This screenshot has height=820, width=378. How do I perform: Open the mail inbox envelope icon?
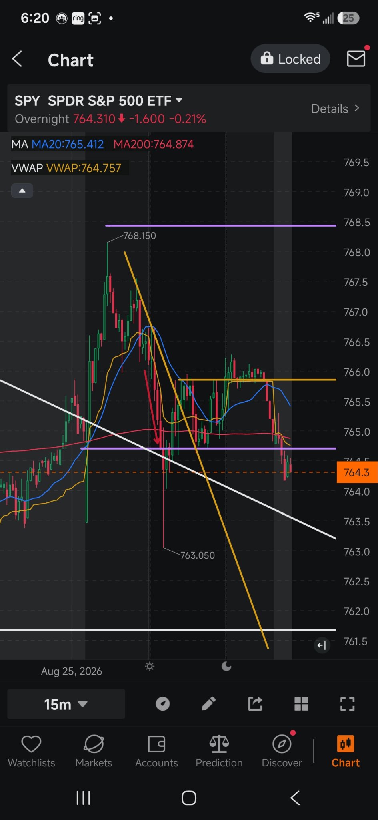tap(356, 58)
